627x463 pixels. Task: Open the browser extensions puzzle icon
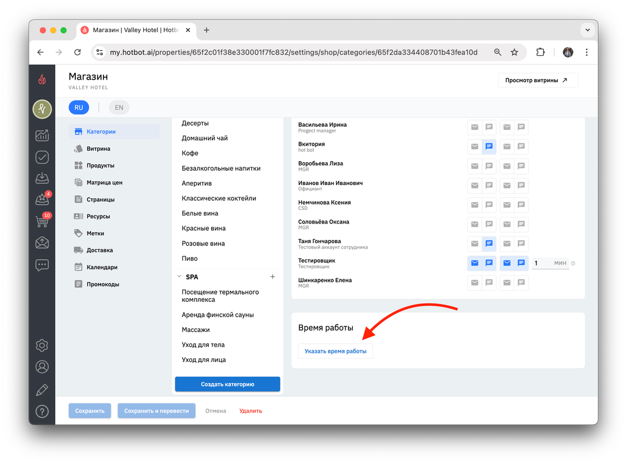(x=540, y=52)
